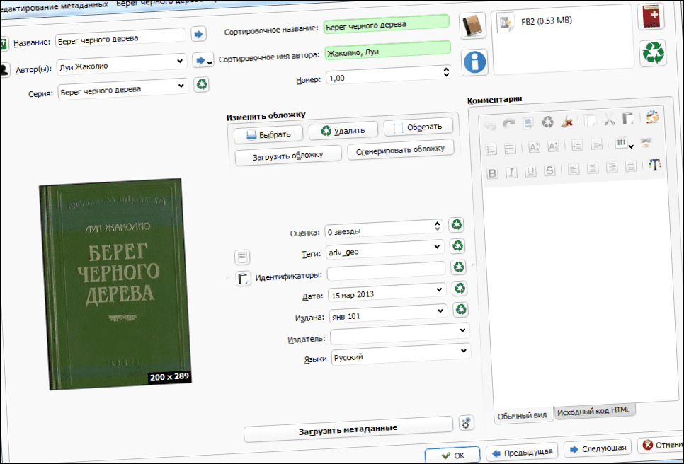Click the swap title and author arrow icon

click(x=198, y=33)
